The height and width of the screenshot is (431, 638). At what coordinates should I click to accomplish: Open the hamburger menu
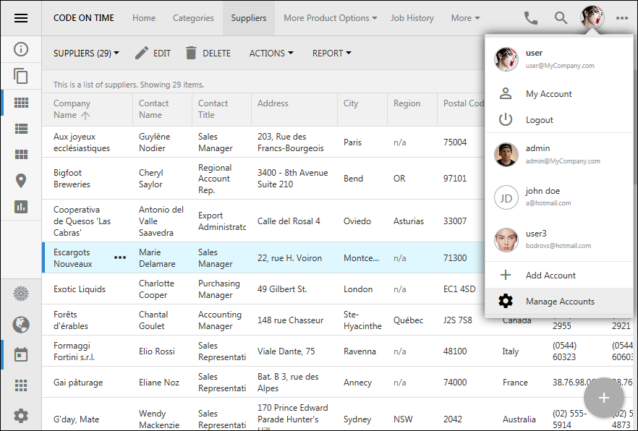tap(21, 18)
